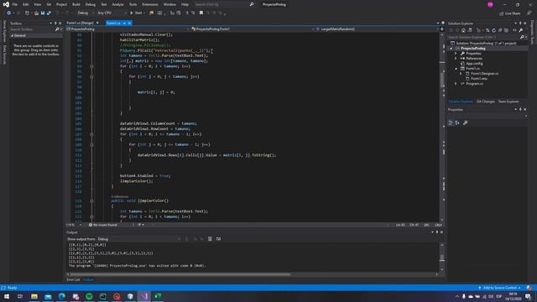Image resolution: width=537 pixels, height=302 pixels.
Task: Open the Any CPU platform dropdown
Action: [x=112, y=13]
